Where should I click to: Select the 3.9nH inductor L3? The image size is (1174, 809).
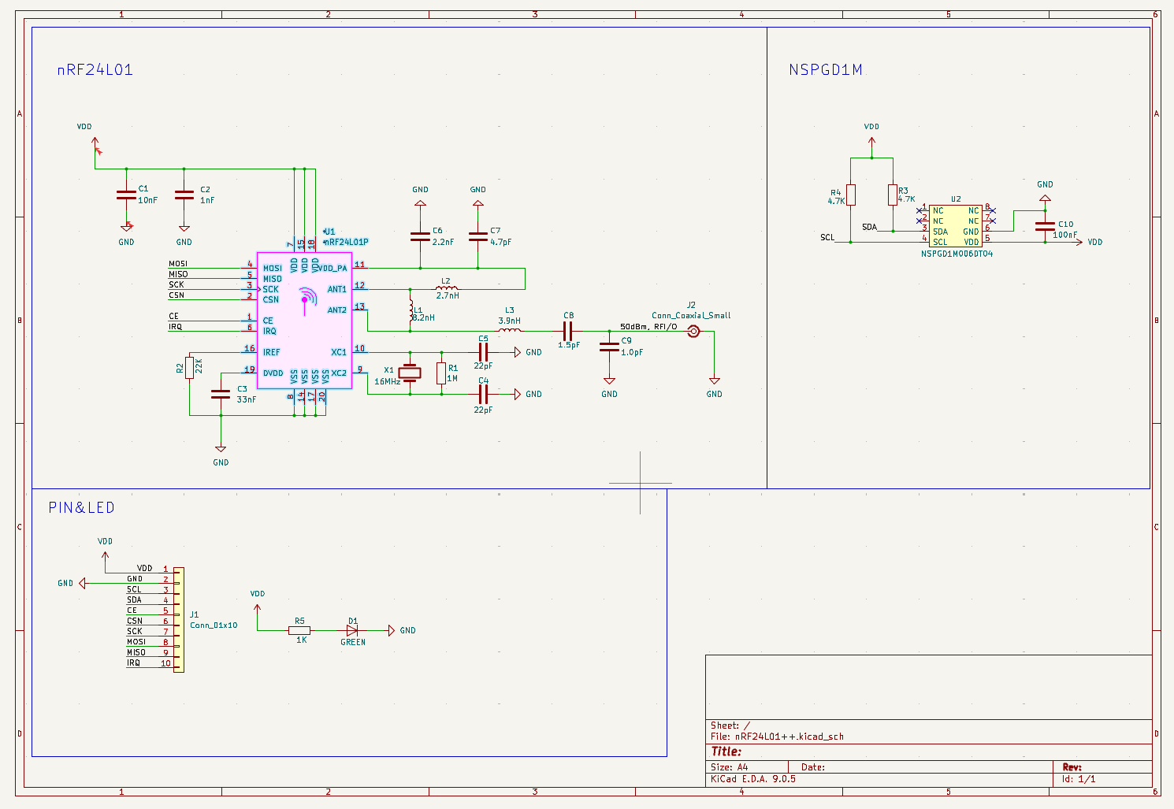click(x=509, y=331)
